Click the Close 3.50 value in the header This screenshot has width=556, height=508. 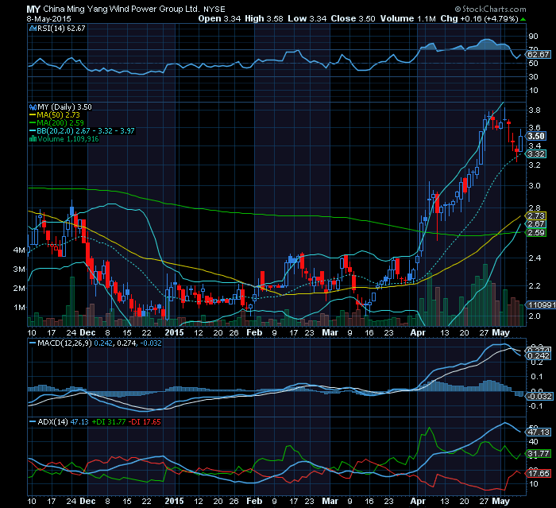click(x=353, y=18)
